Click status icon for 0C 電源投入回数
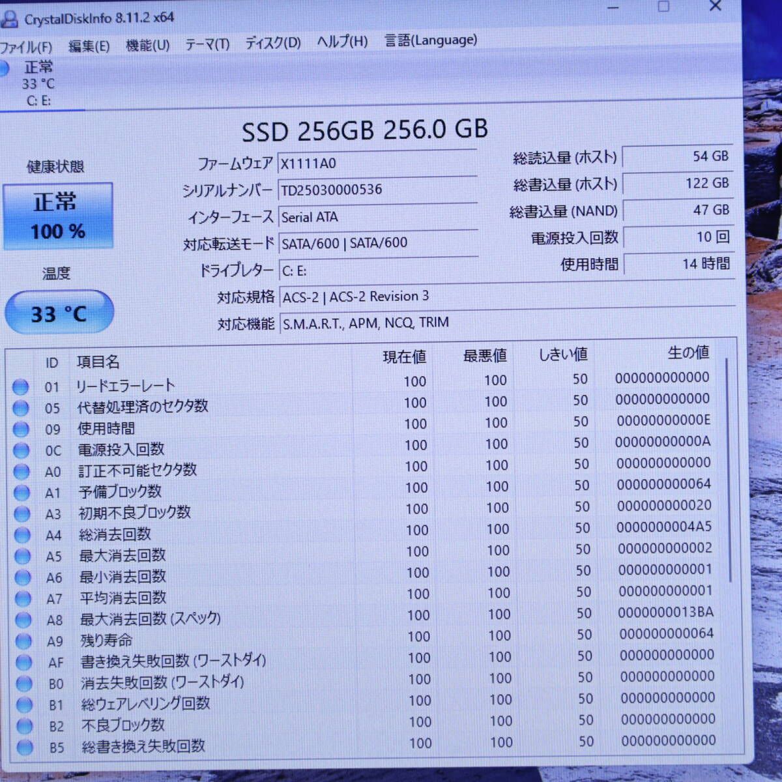This screenshot has width=782, height=782. click(22, 450)
